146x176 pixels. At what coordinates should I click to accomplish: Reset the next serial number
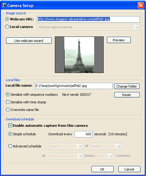pyautogui.click(x=127, y=95)
